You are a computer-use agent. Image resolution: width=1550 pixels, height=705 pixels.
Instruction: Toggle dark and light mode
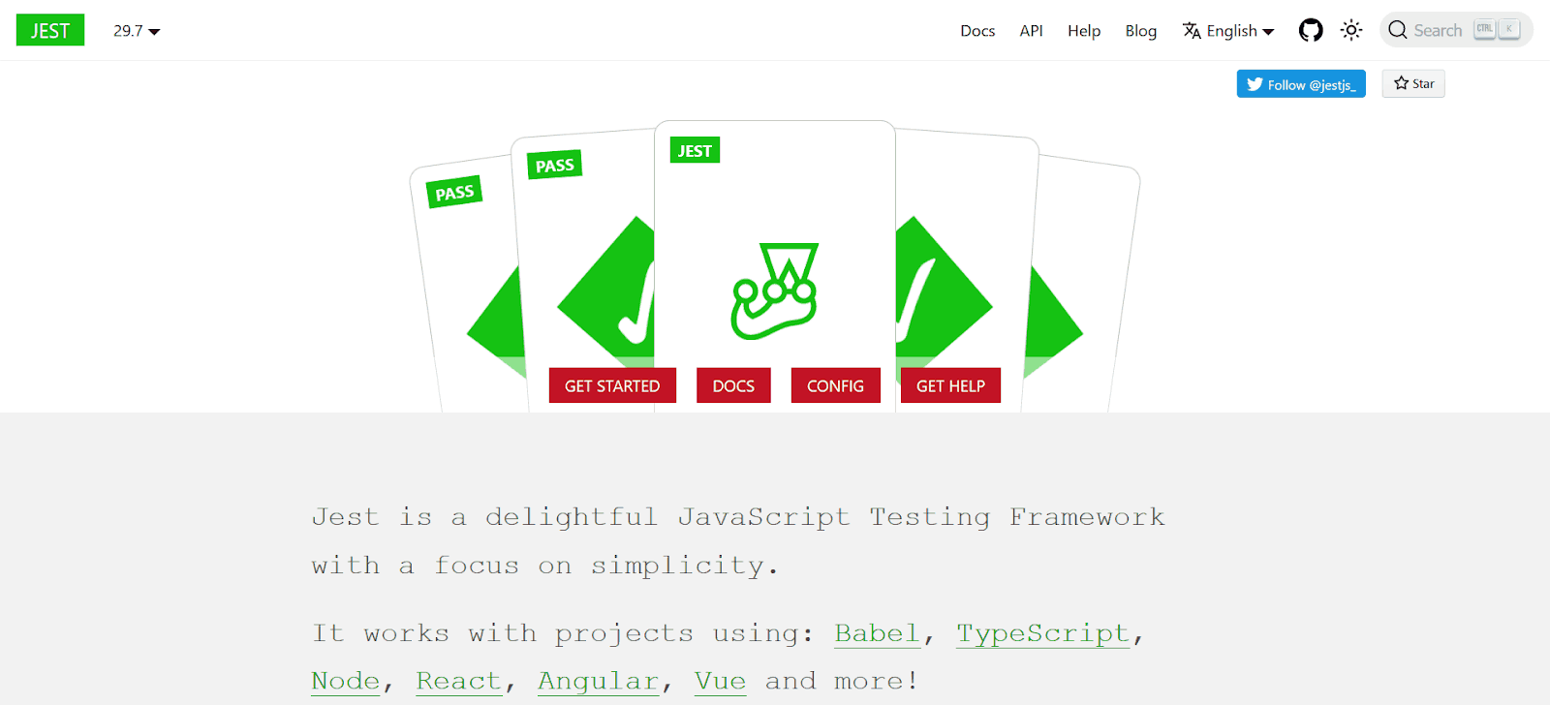(x=1351, y=31)
